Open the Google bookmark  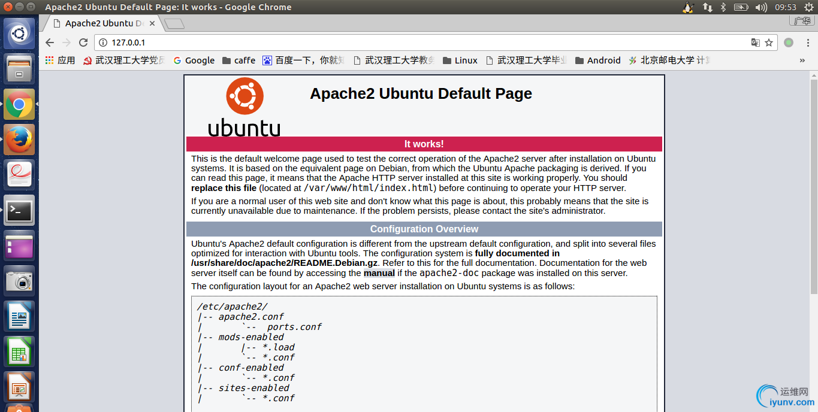[x=194, y=60]
